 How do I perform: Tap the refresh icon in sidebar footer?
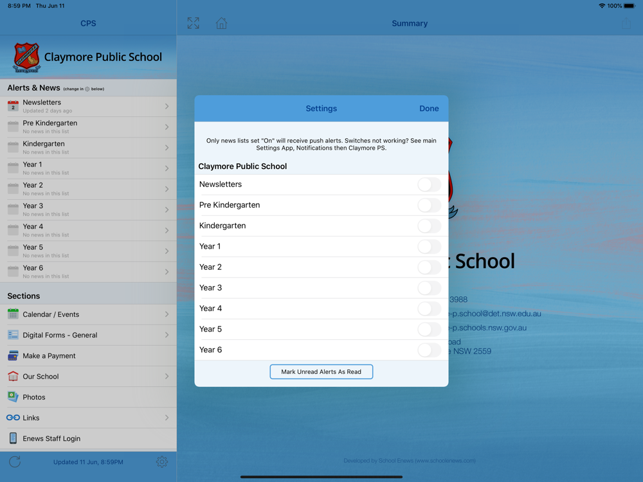click(15, 462)
